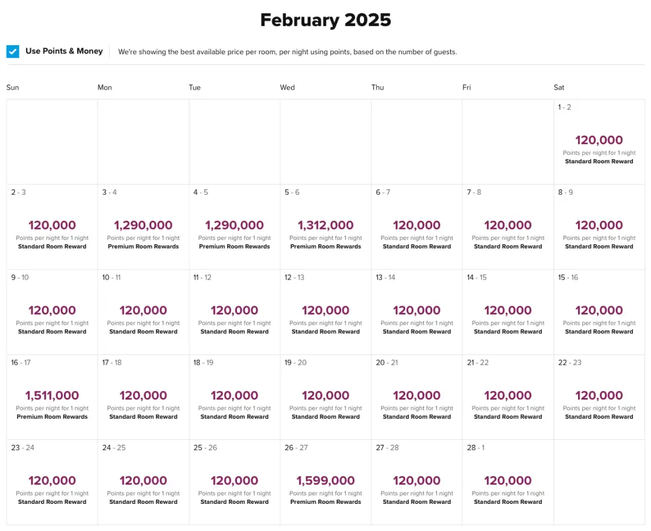Screen dimensions: 651x531
Task: Select the 1,599,000 points night on Feb 26 - 27
Action: pos(325,481)
